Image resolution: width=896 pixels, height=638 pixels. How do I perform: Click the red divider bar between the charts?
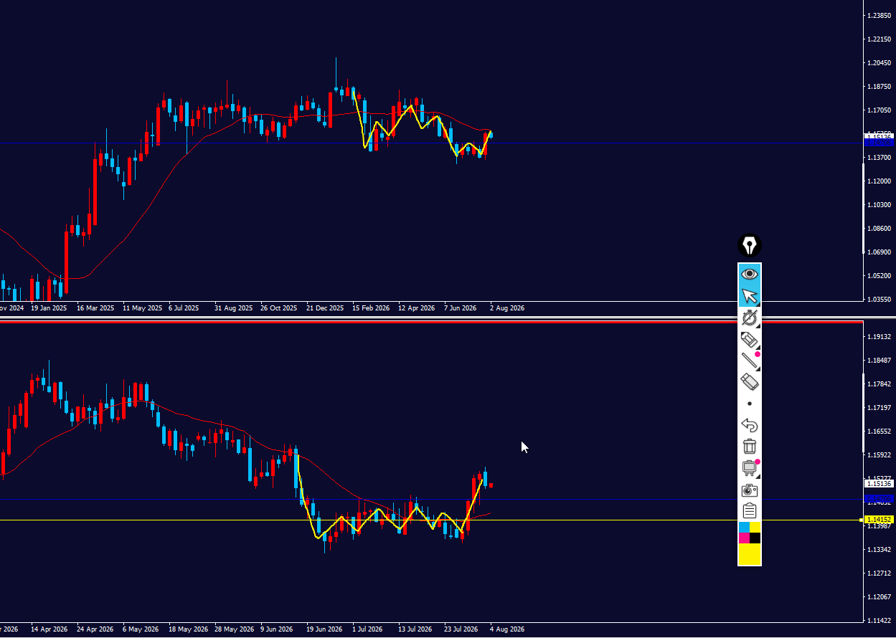[430, 322]
